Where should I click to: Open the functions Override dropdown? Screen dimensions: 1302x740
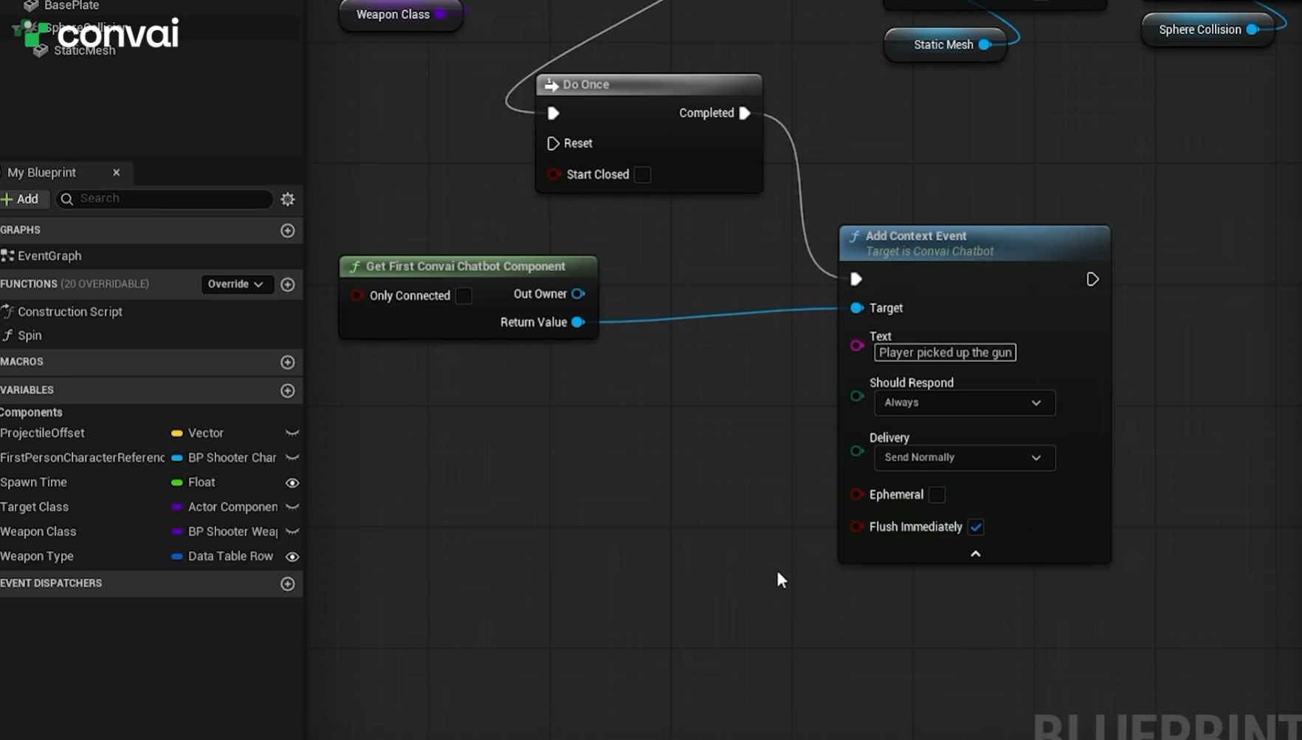[237, 284]
